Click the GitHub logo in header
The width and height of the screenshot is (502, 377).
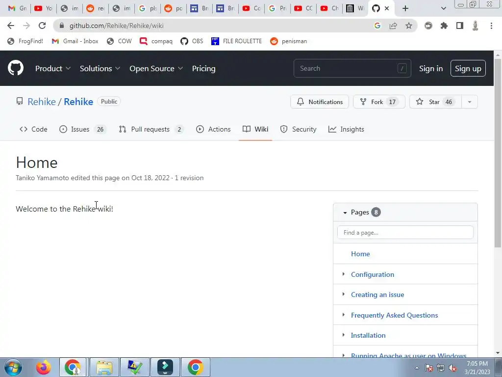[16, 68]
